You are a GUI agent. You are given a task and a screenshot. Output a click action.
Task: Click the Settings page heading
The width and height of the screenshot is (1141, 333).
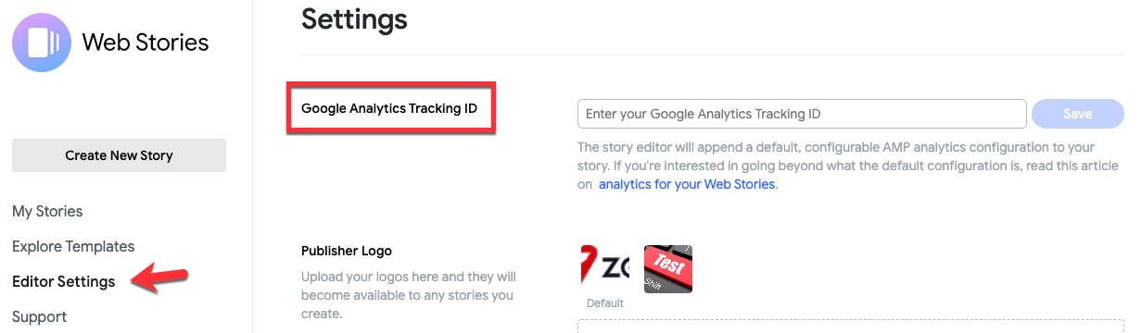click(354, 18)
